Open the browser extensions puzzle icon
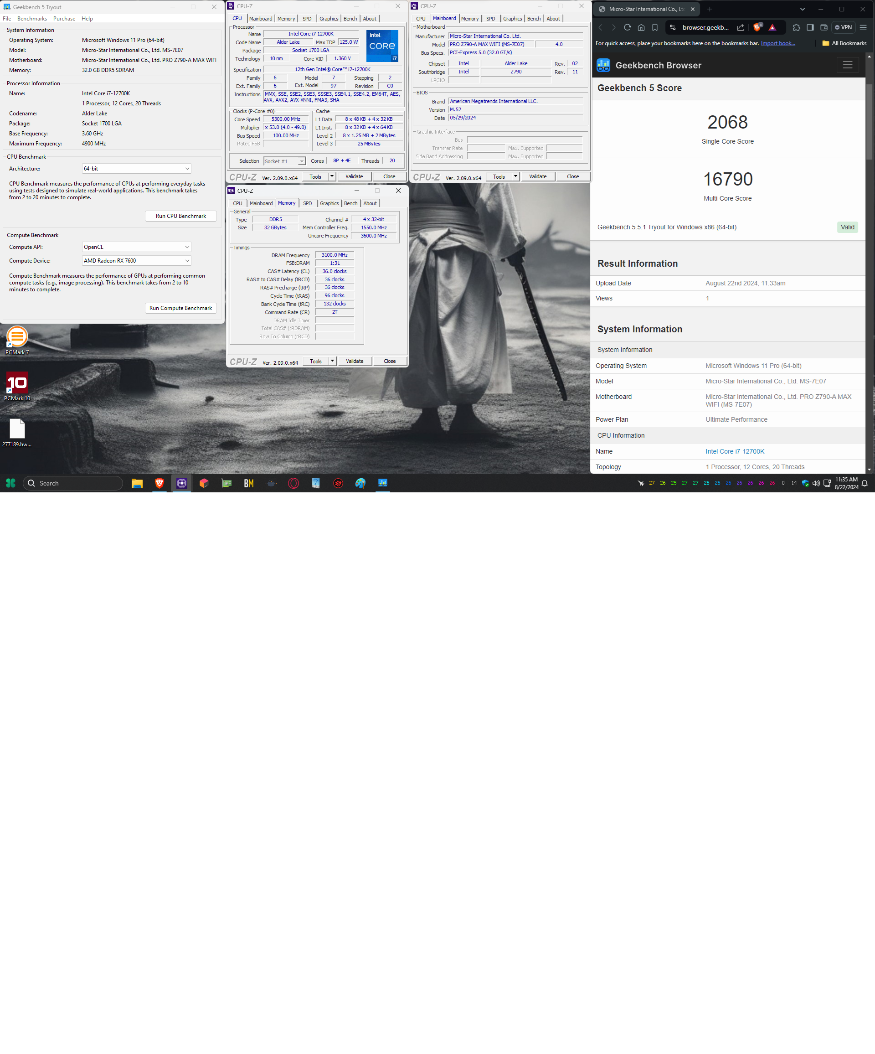The width and height of the screenshot is (875, 1054). 796,28
